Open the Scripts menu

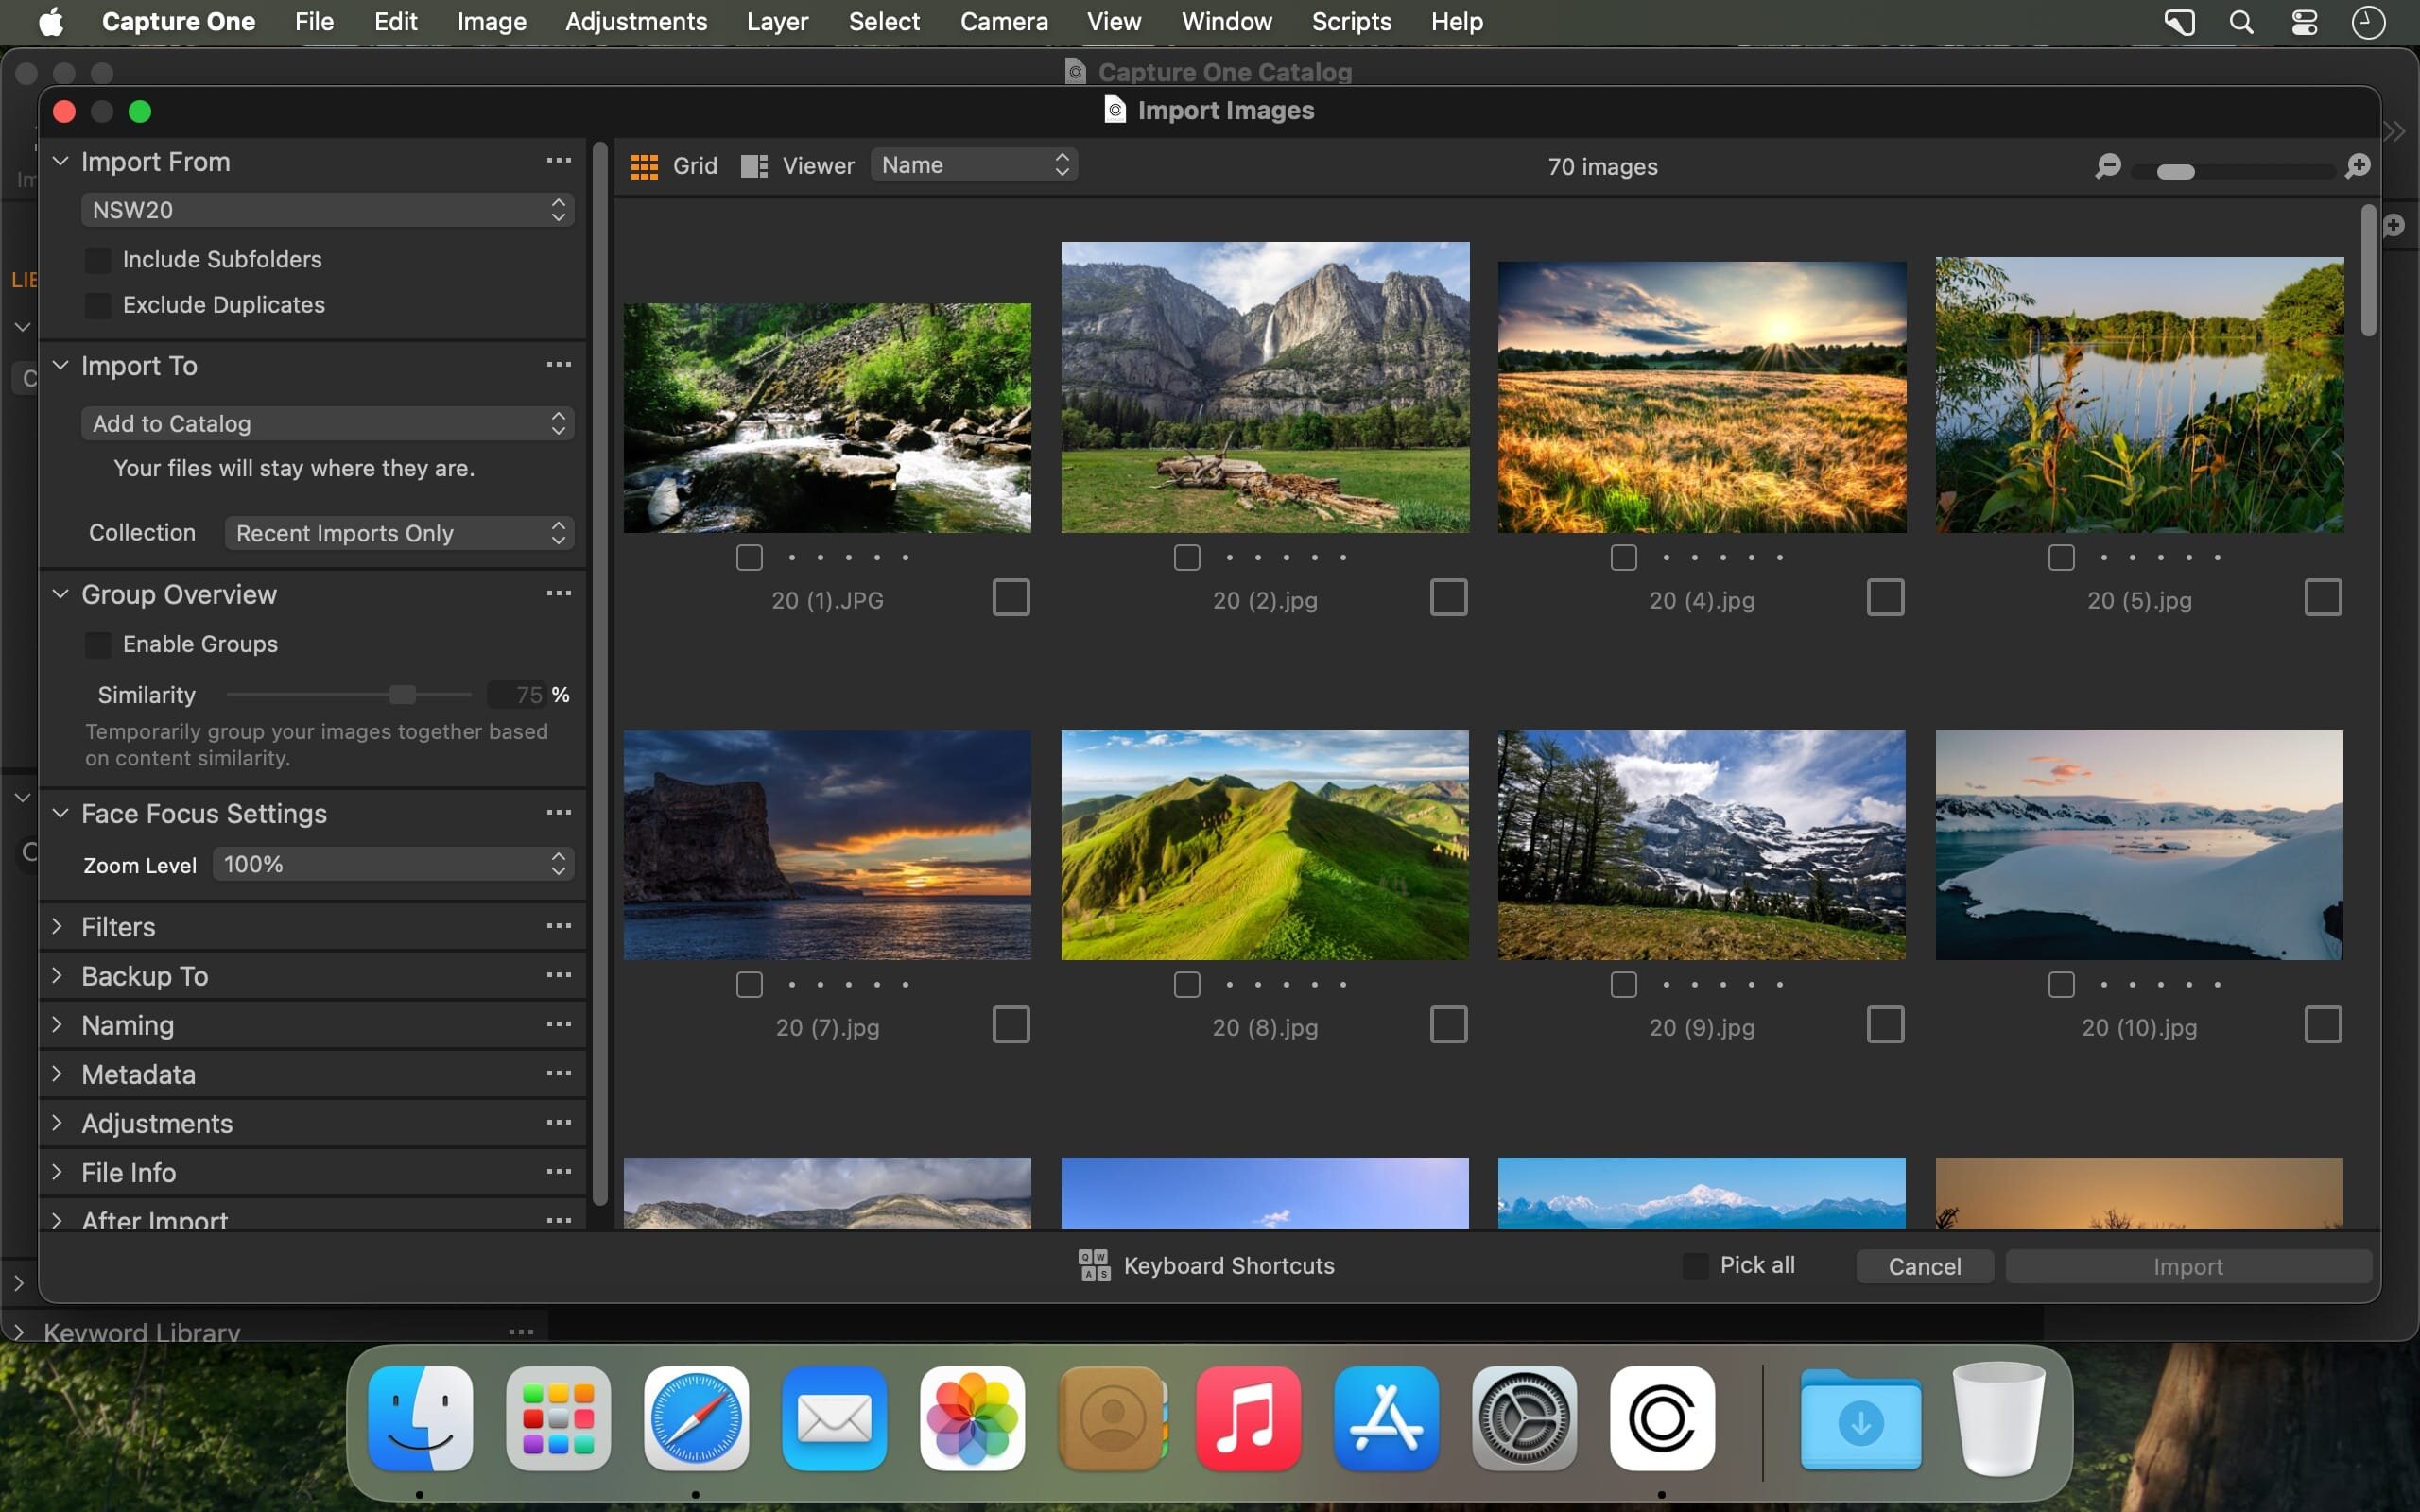(1350, 21)
